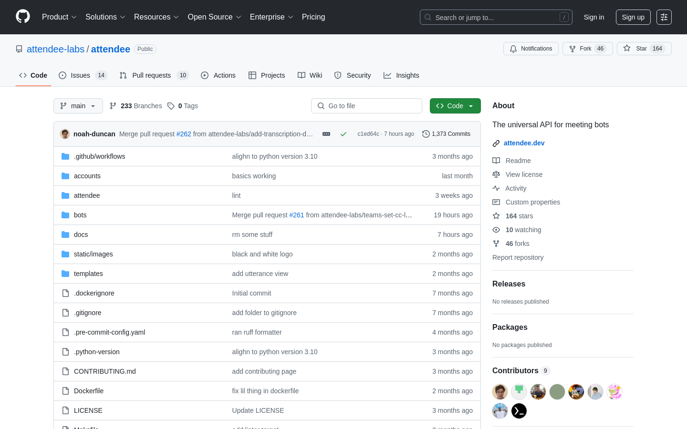Viewport: 687px width, 429px height.
Task: Expand the Resources dropdown menu
Action: [x=156, y=17]
